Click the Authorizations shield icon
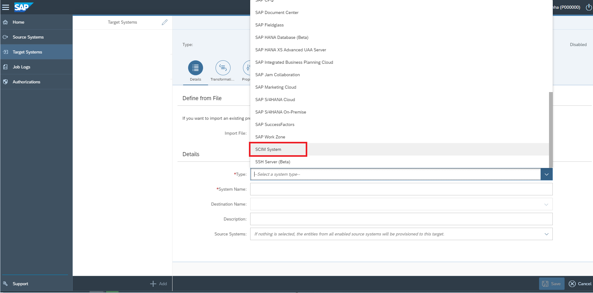This screenshot has width=593, height=293. (5, 82)
